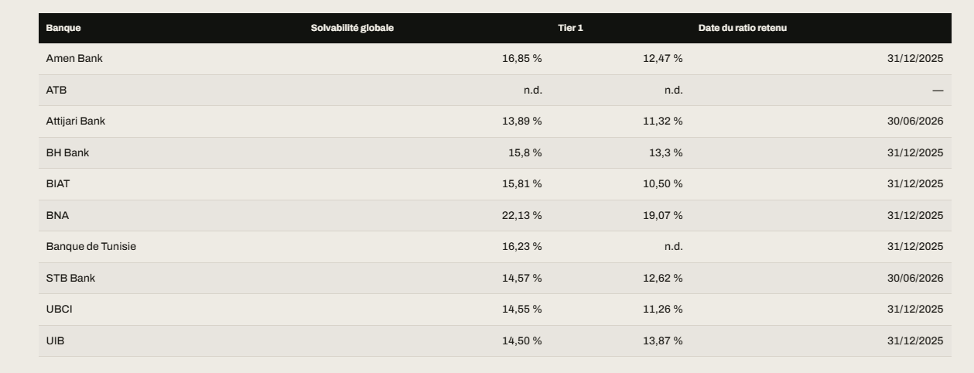974x373 pixels.
Task: Click the Tier 1 column header
Action: pos(570,28)
